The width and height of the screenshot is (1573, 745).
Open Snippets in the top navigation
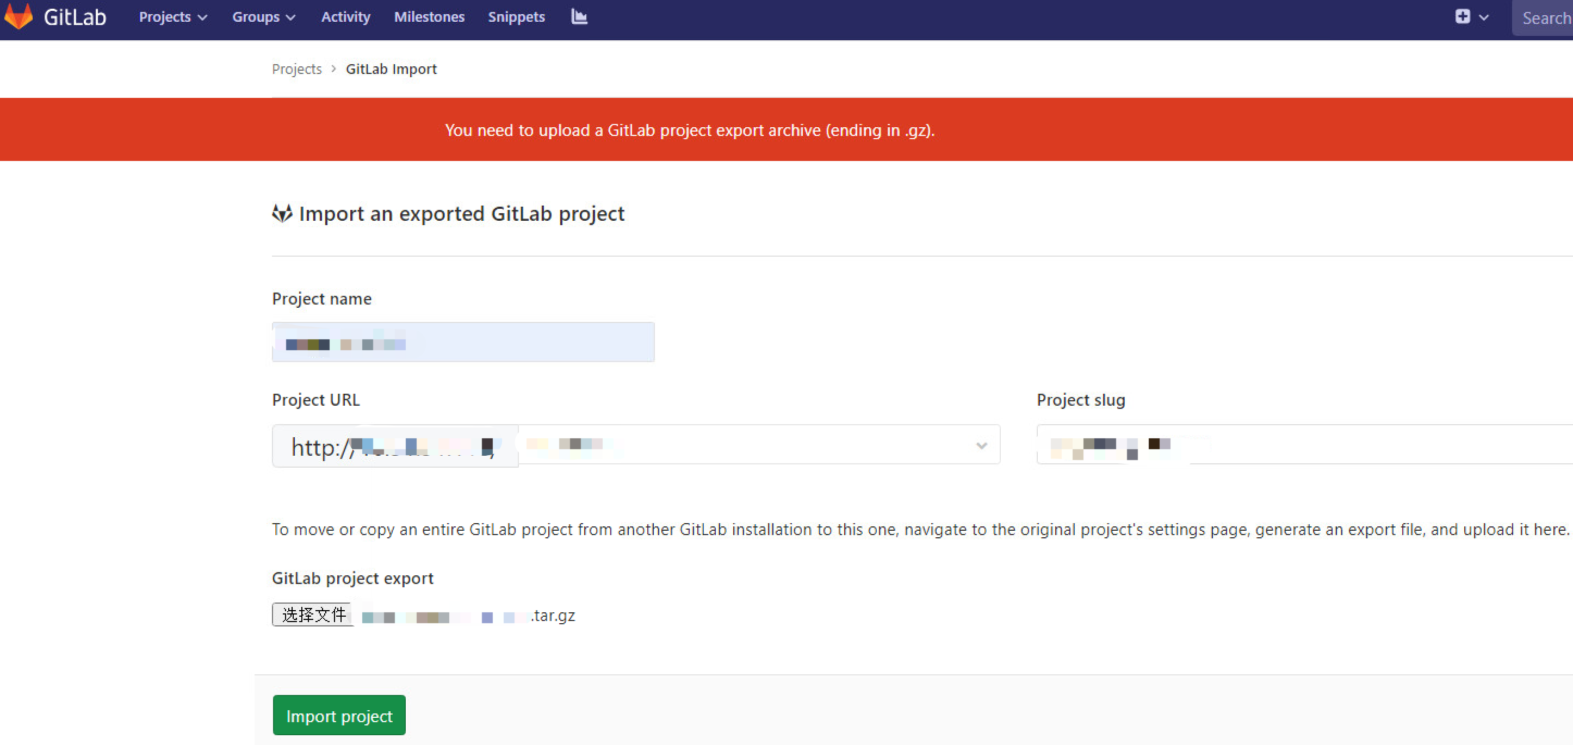pos(516,17)
